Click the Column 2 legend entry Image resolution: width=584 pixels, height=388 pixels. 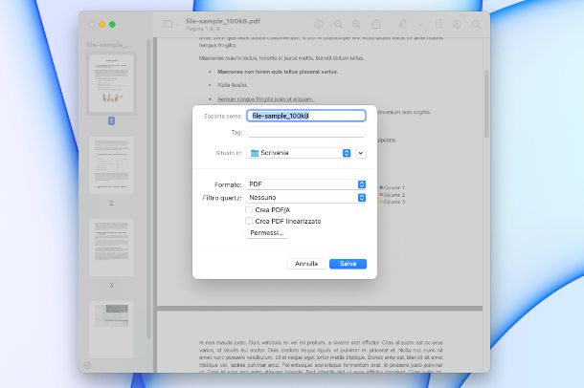[x=392, y=195]
